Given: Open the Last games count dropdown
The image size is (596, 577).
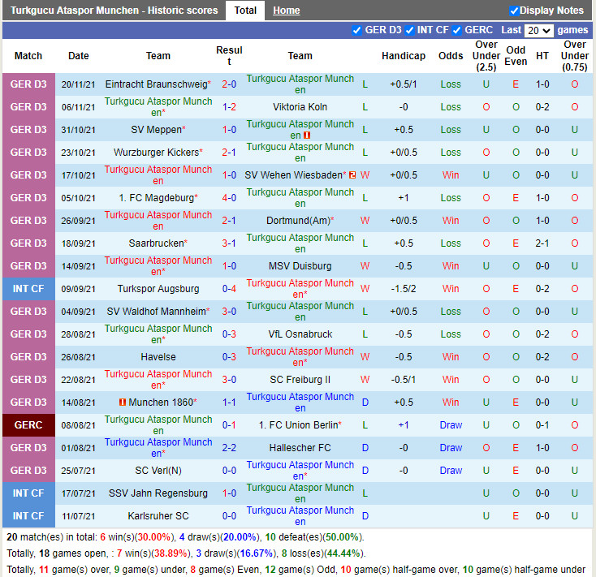Looking at the screenshot, I should pos(538,31).
